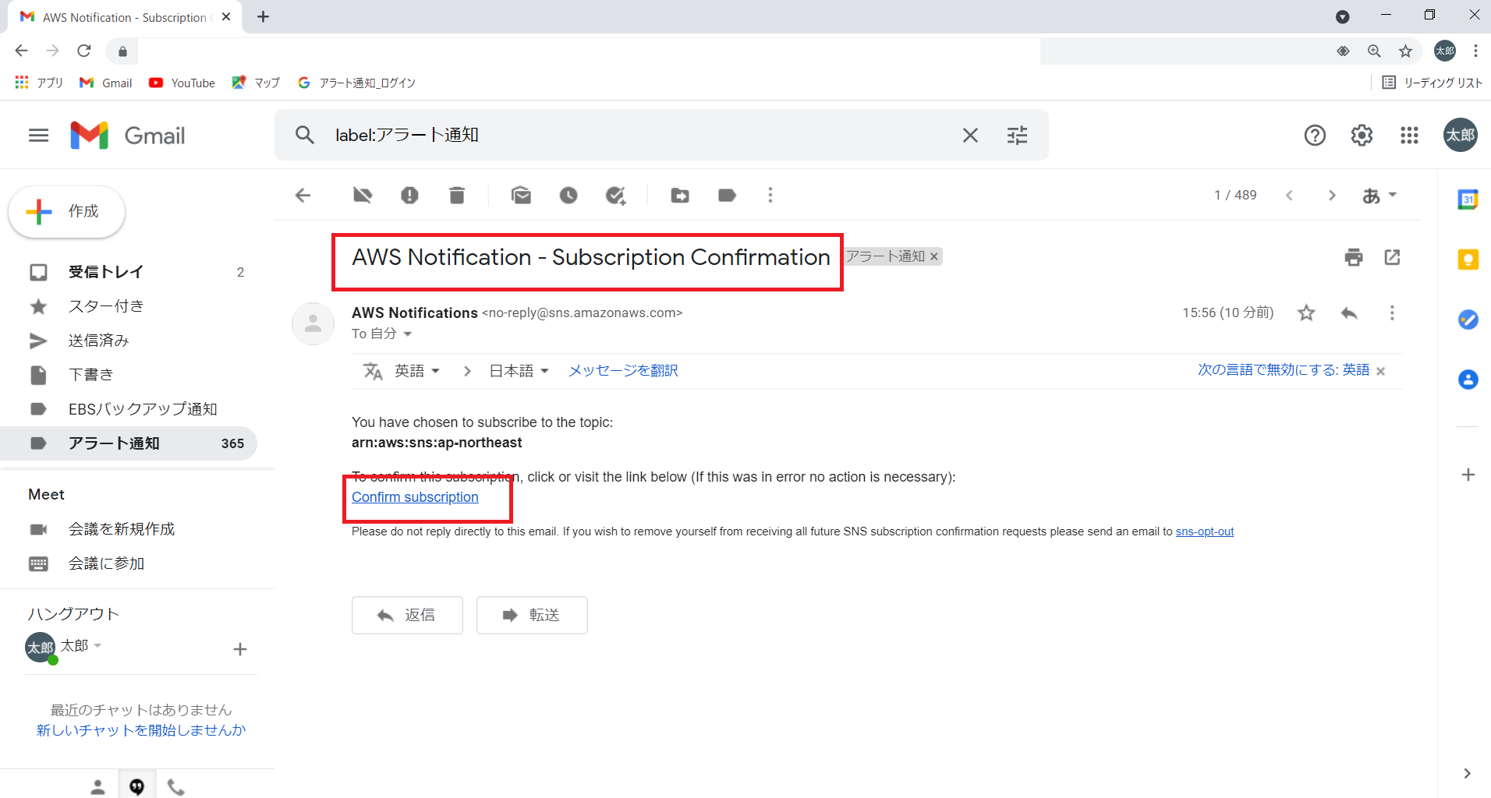Dismiss the translation bar X
Viewport: 1491px width, 798px height.
coord(1381,372)
